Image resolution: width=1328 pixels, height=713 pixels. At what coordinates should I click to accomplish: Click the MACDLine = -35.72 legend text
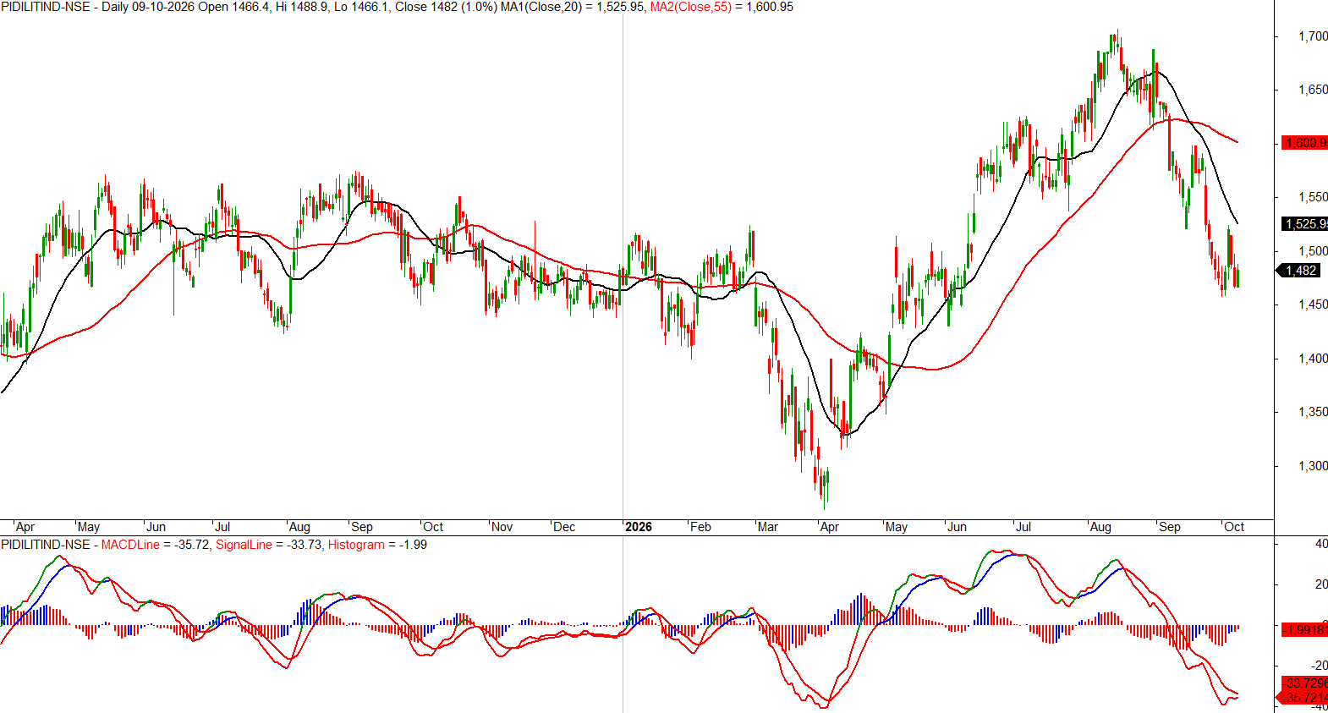156,545
